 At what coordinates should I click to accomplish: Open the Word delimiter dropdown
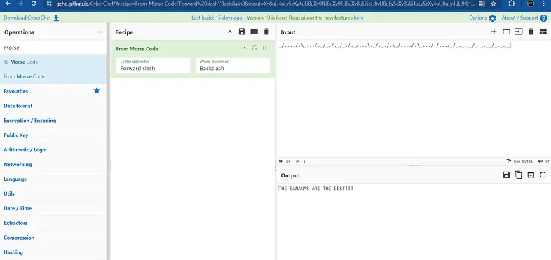click(x=233, y=65)
